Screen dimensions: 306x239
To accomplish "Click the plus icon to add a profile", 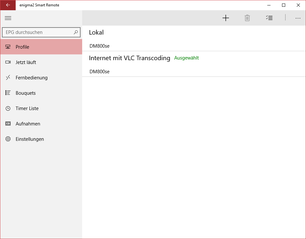I will click(x=226, y=18).
